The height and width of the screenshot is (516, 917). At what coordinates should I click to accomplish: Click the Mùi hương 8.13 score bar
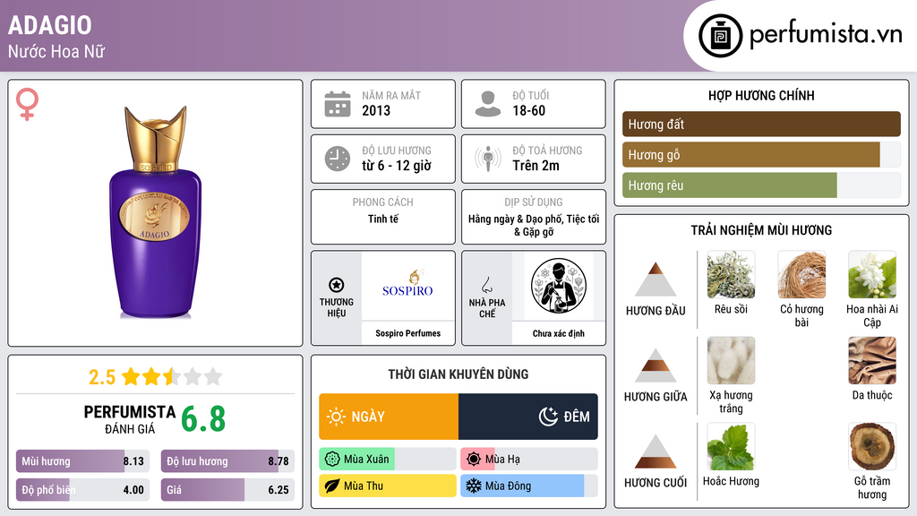[83, 461]
